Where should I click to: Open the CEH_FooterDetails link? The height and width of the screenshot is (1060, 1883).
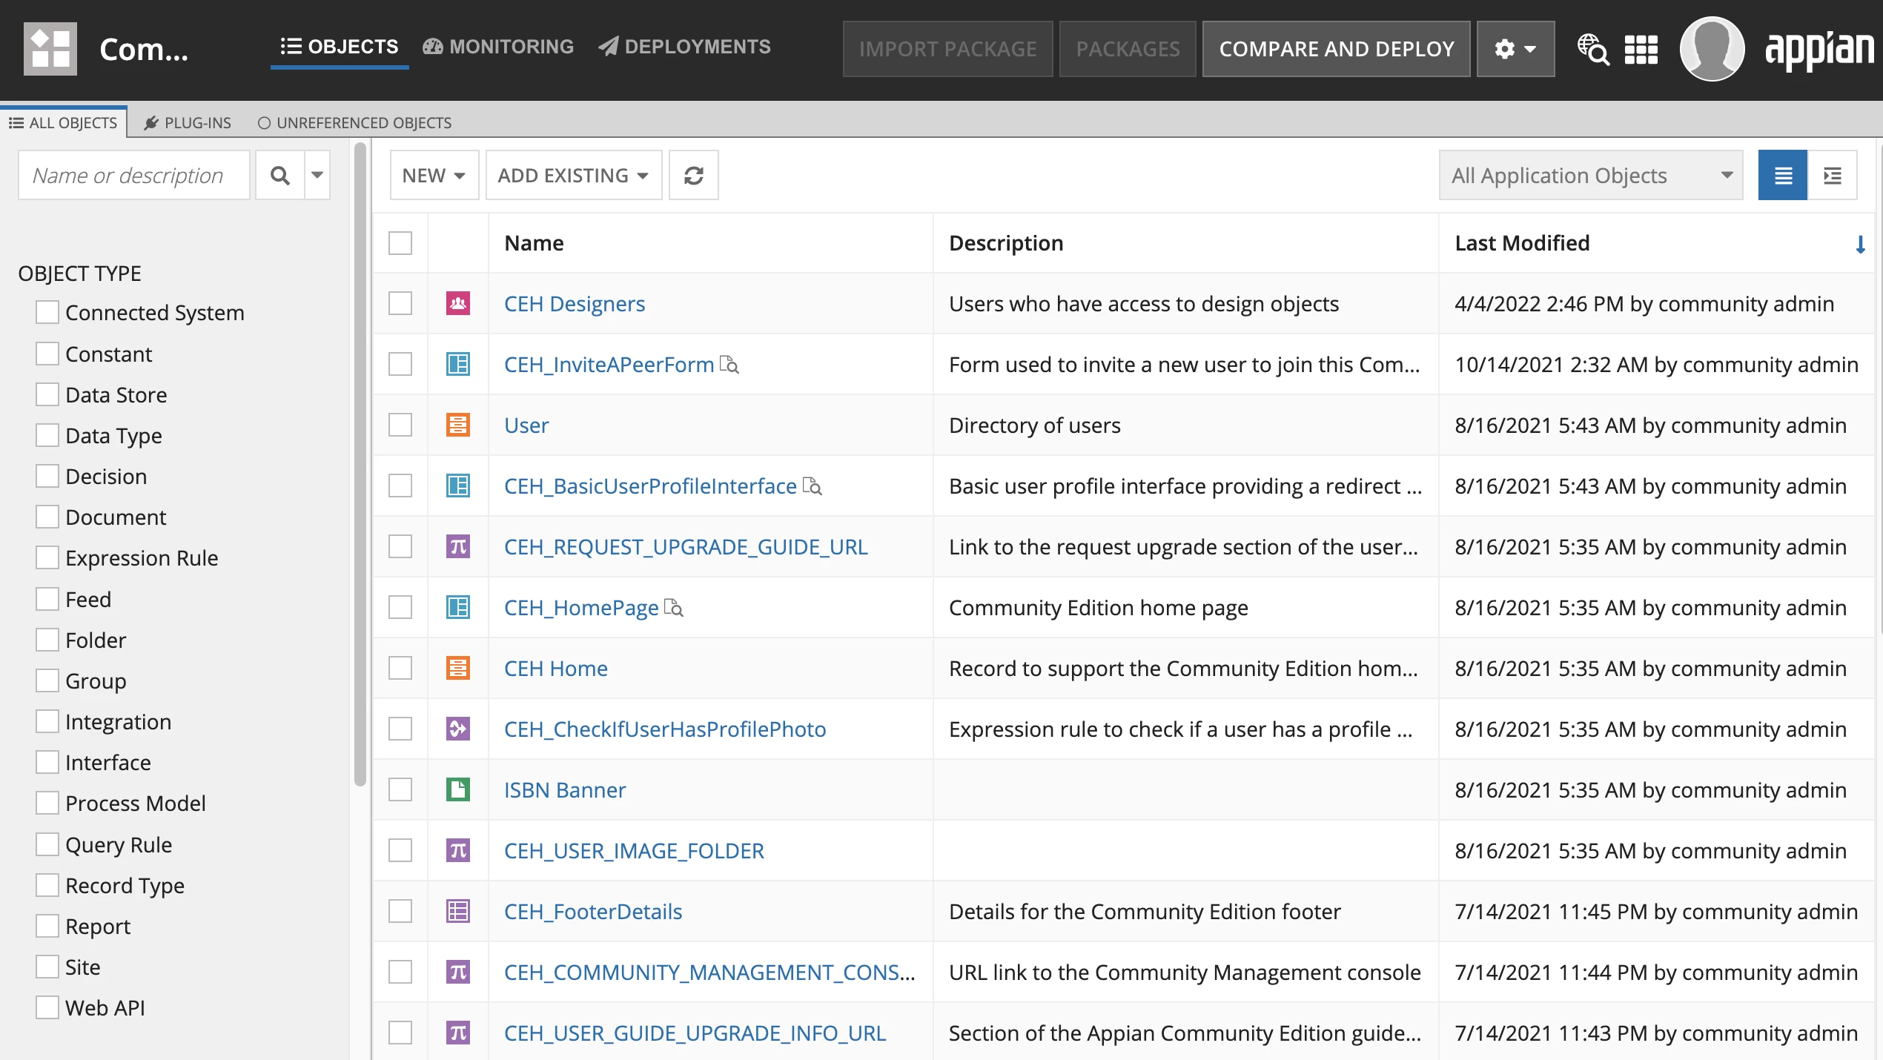pos(593,912)
